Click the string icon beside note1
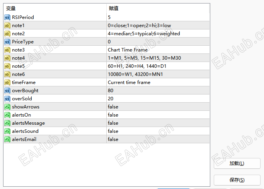264x189 pixels. coord(7,26)
